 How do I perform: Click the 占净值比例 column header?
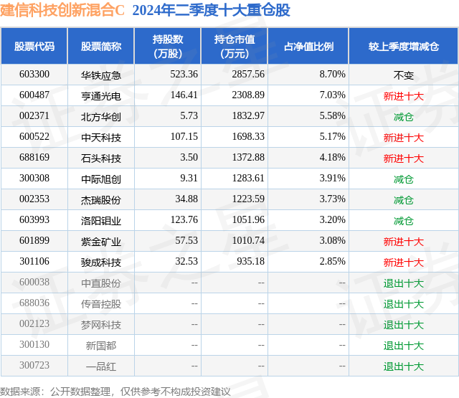point(308,46)
